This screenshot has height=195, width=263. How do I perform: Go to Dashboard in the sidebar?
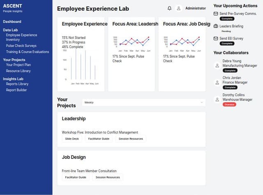click(12, 21)
